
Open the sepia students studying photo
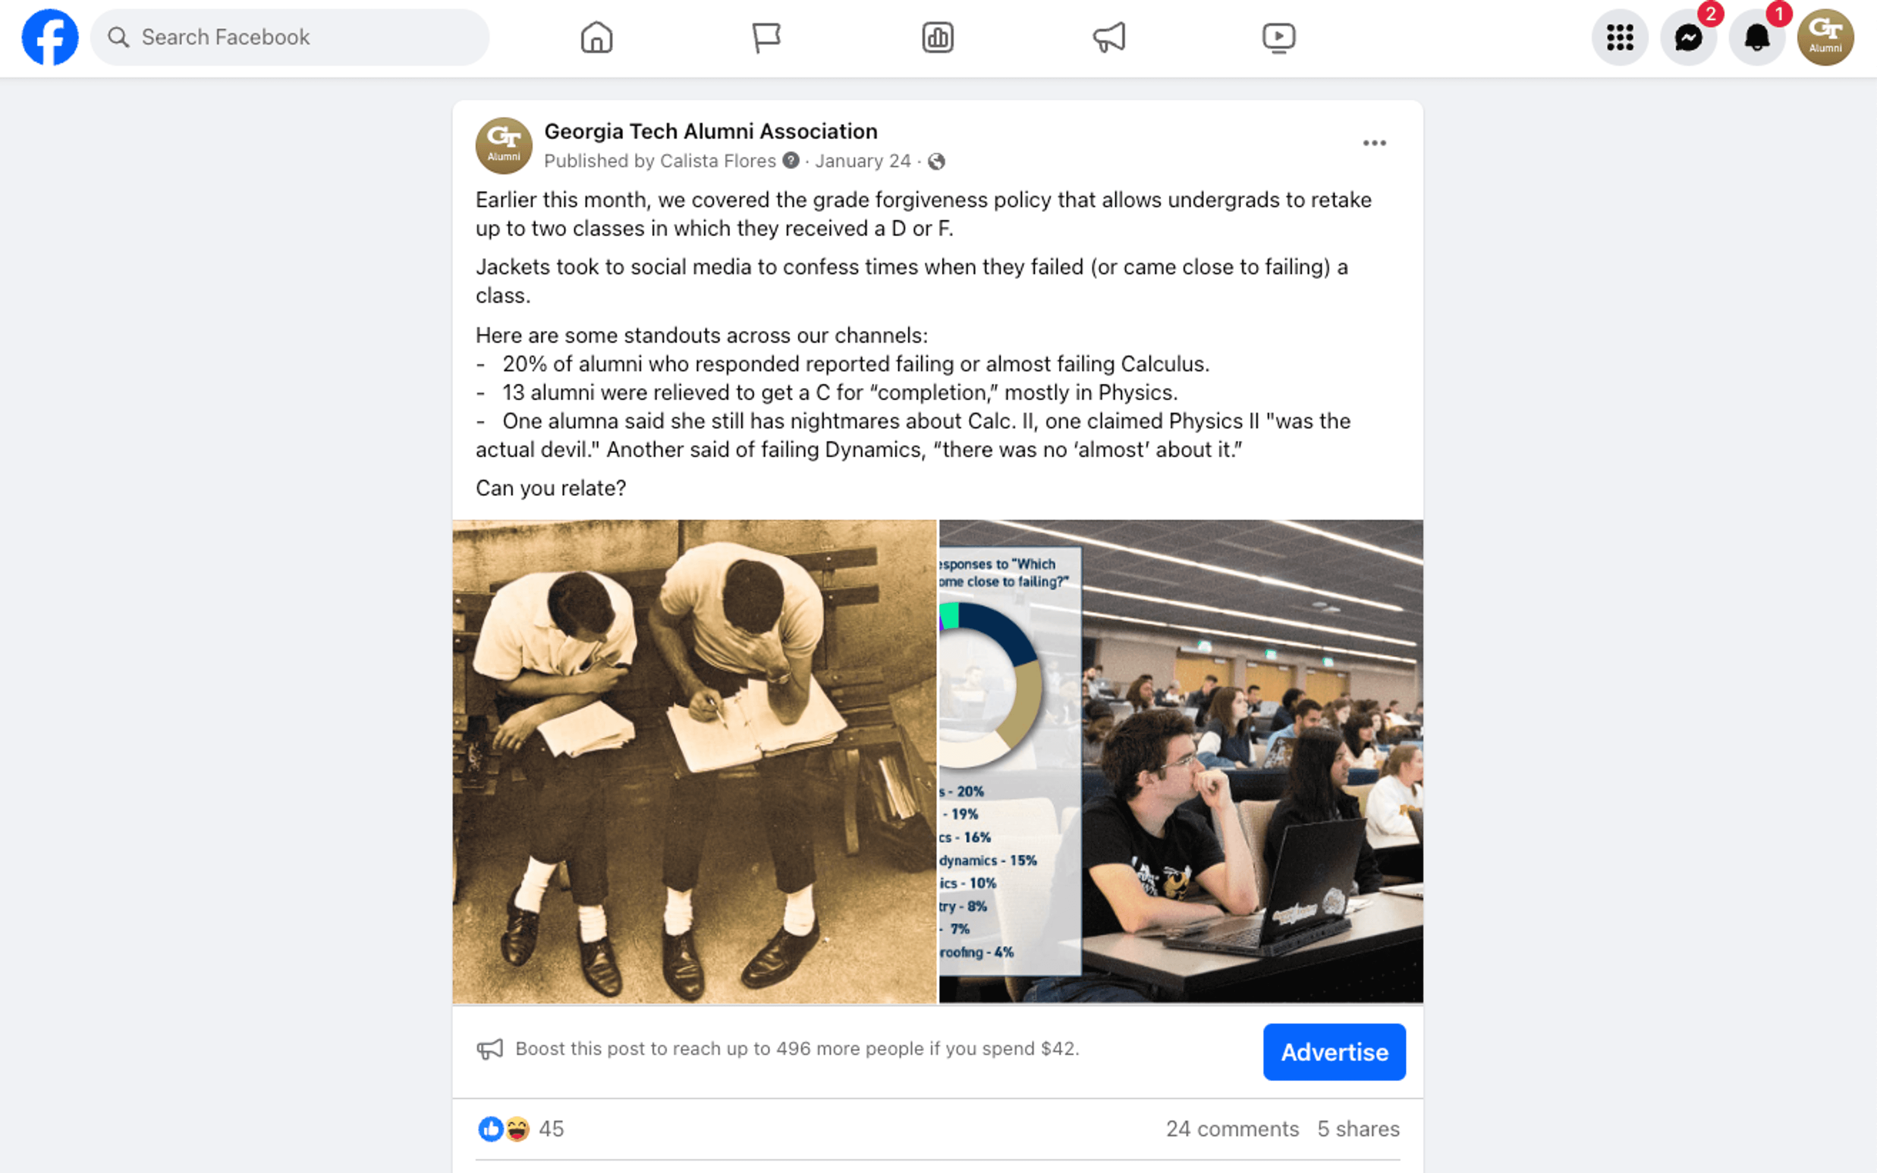pyautogui.click(x=694, y=761)
